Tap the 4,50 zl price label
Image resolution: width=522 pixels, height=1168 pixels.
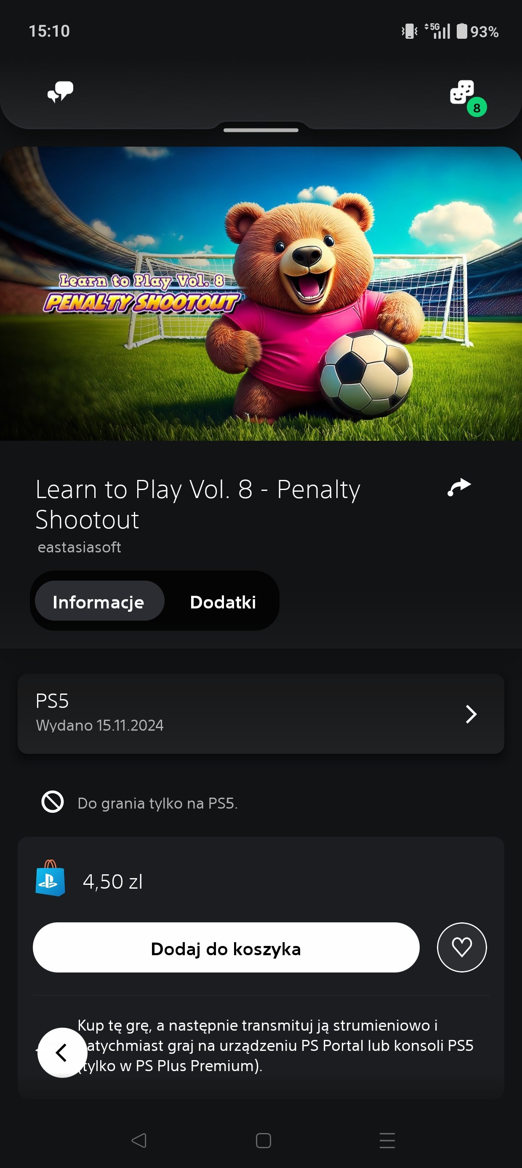coord(113,882)
